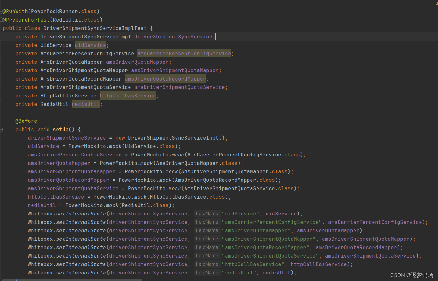Click highlighted amsCarrierPercentConfigService field declaration
The height and width of the screenshot is (281, 438).
pyautogui.click(x=184, y=54)
